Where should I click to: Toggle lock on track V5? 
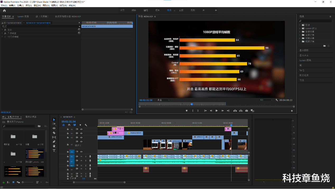tap(68, 129)
